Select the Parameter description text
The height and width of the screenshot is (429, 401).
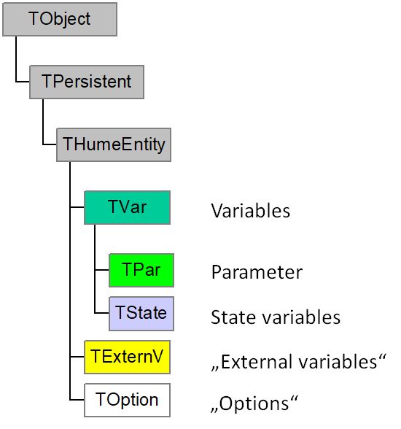(257, 272)
